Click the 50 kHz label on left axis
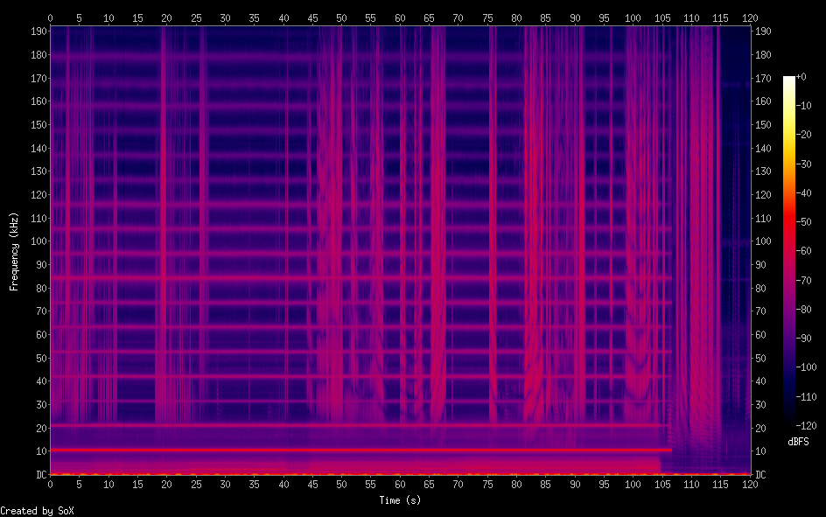This screenshot has height=517, width=826. [x=38, y=358]
